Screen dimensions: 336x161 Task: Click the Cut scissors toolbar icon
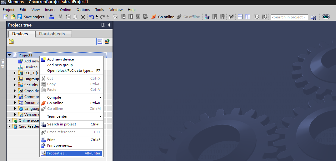click(60, 17)
